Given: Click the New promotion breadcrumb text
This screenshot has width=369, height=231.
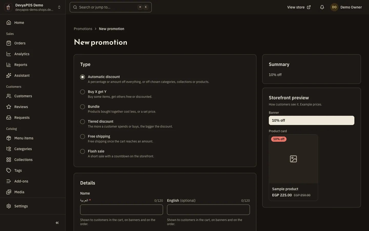Looking at the screenshot, I should 111,29.
